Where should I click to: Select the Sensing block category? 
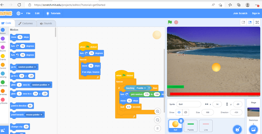click(x=3, y=75)
